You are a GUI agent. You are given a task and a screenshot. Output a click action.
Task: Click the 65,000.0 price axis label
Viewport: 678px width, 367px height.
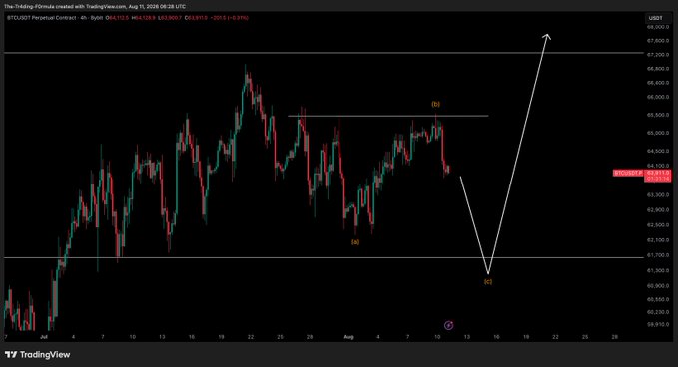(658, 133)
